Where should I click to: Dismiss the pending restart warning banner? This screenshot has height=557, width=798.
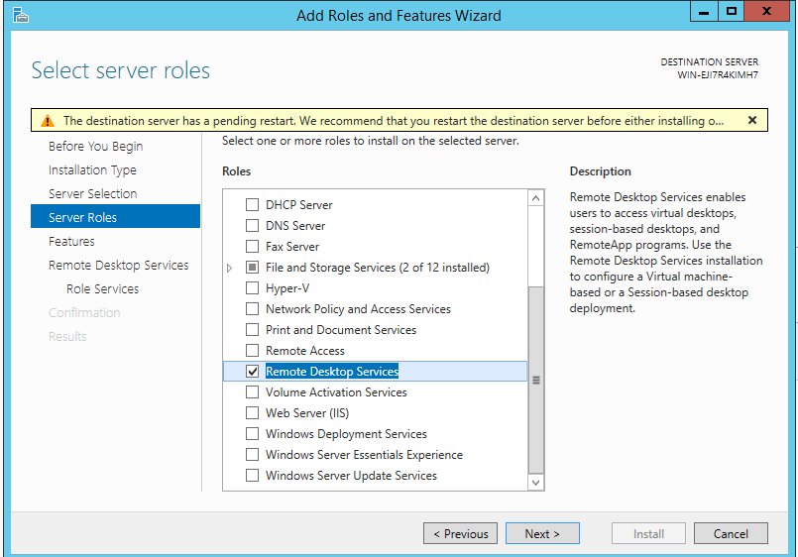coord(752,120)
